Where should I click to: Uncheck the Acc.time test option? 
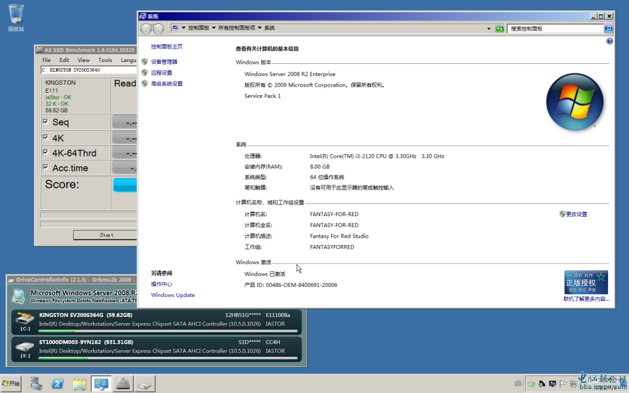pos(47,168)
